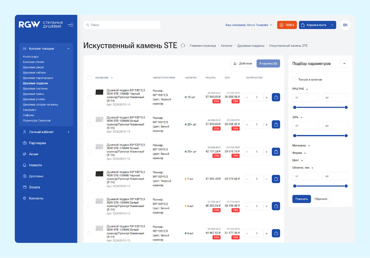The image size is (370, 258).
Task: Click the Показать button
Action: click(x=302, y=199)
